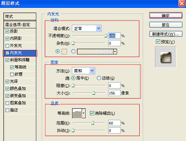Screen dimensions: 186x141
Task: Click the 阻塞 slider handle
Action: pyautogui.click(x=73, y=85)
